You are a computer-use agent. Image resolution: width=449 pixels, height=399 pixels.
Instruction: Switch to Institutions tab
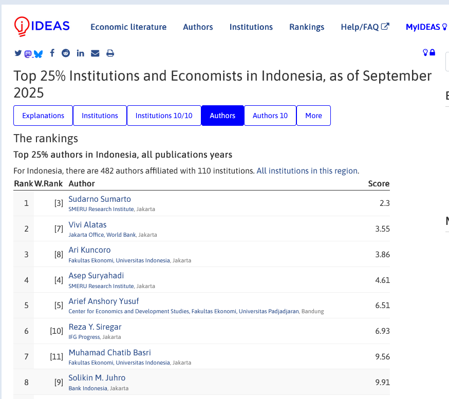(100, 116)
